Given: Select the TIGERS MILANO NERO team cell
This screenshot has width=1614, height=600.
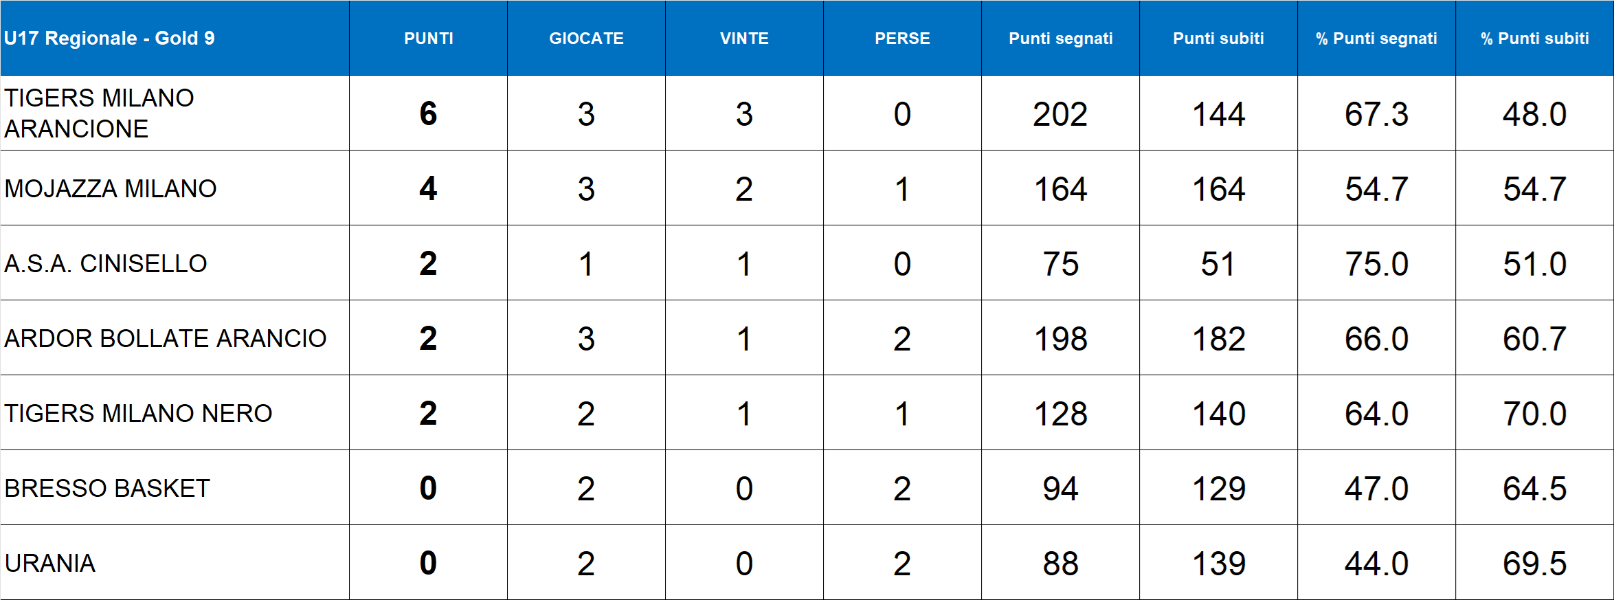Looking at the screenshot, I should [138, 413].
